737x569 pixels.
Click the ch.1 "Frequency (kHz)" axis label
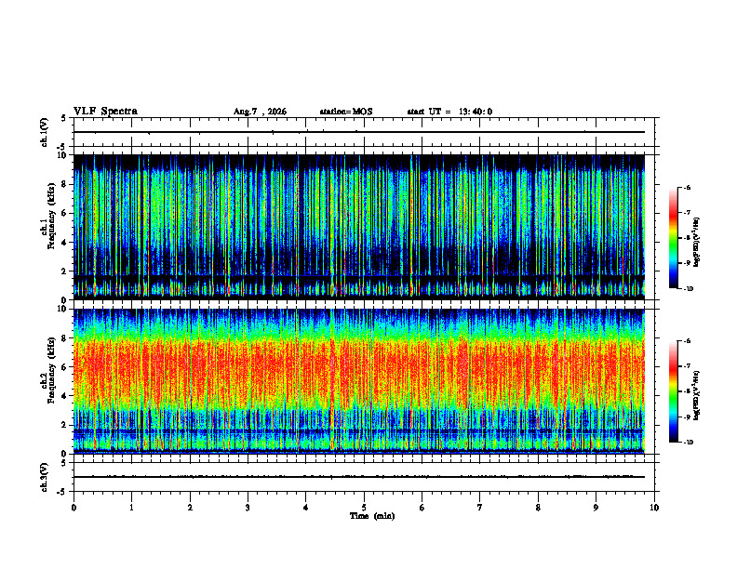pyautogui.click(x=51, y=217)
